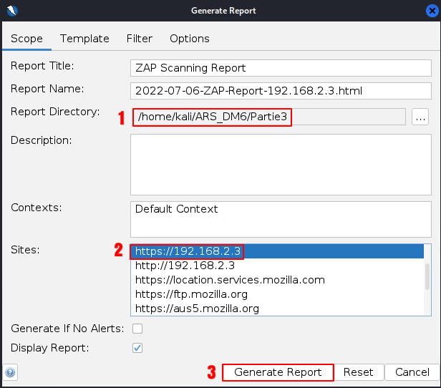
Task: Enable Generate If No Alerts checkbox
Action: 137,329
